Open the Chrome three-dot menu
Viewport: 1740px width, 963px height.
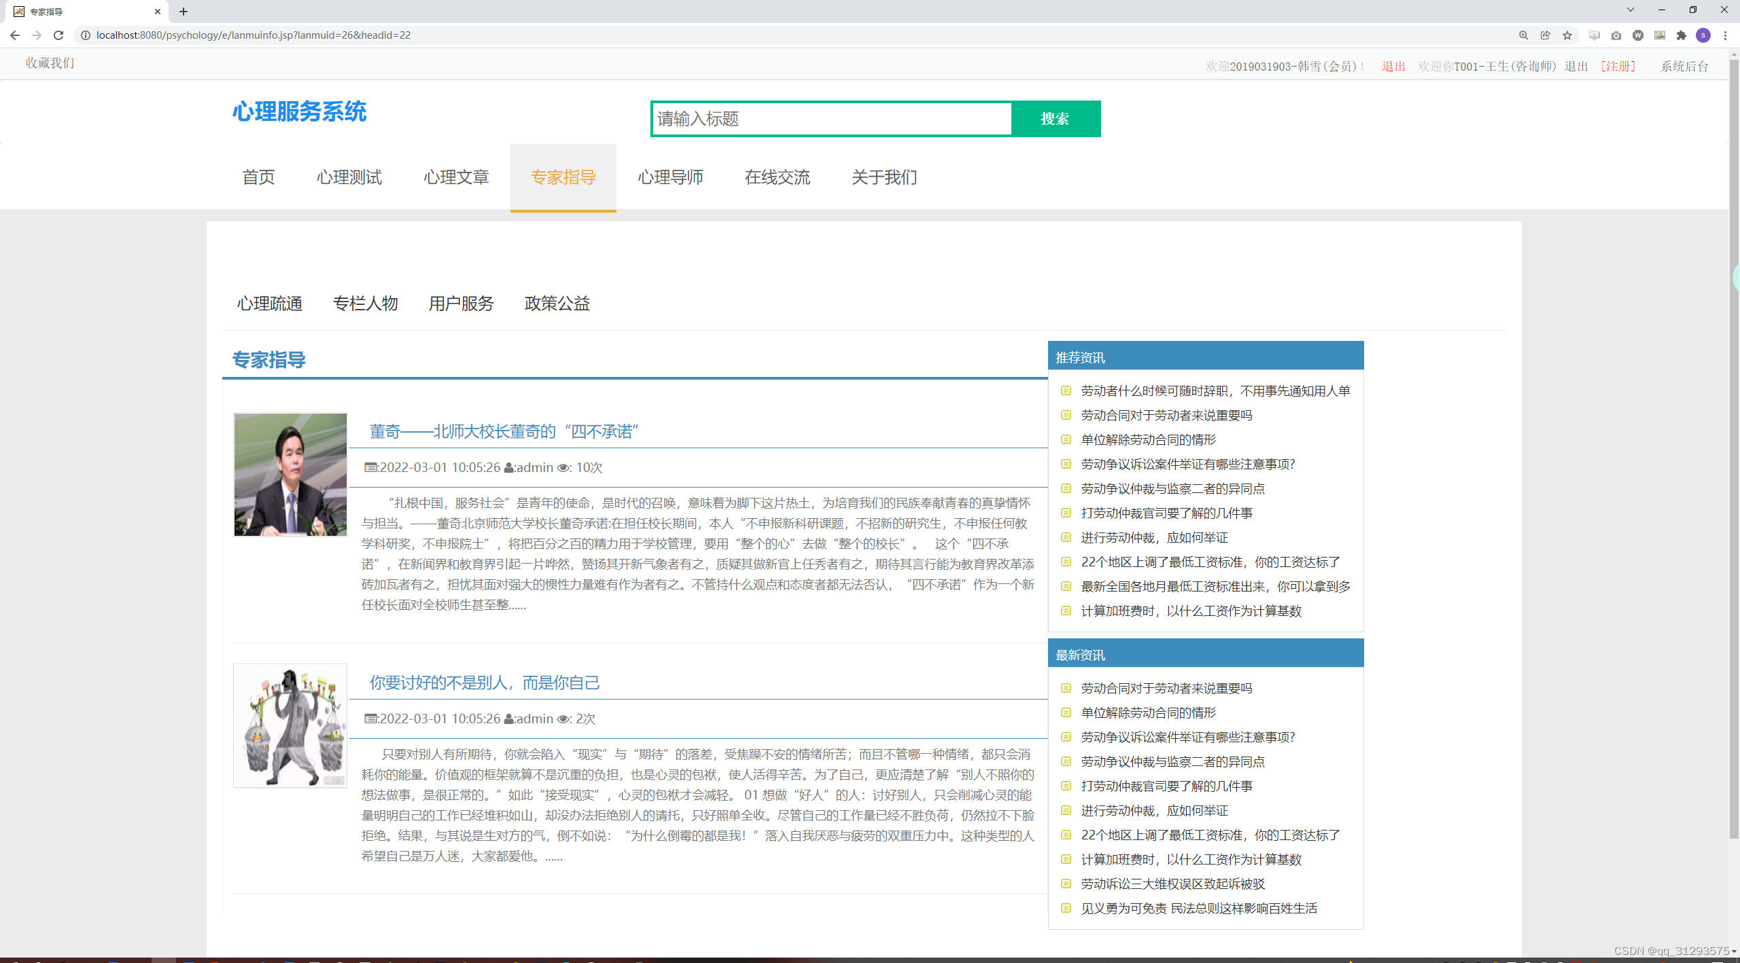coord(1725,35)
